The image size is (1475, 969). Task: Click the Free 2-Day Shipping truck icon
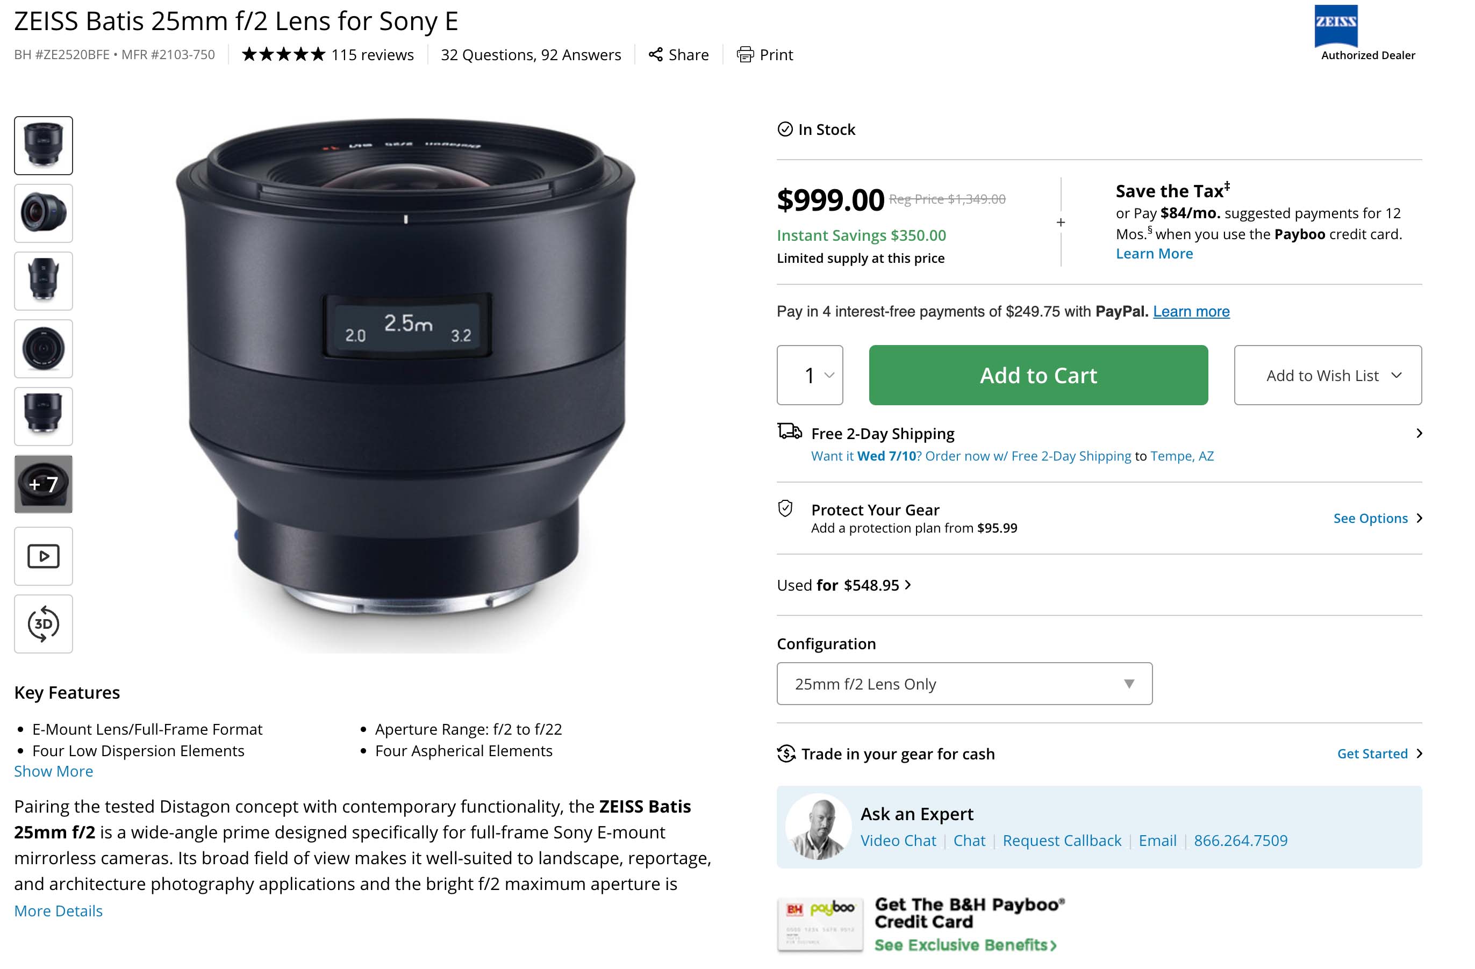[x=790, y=430]
